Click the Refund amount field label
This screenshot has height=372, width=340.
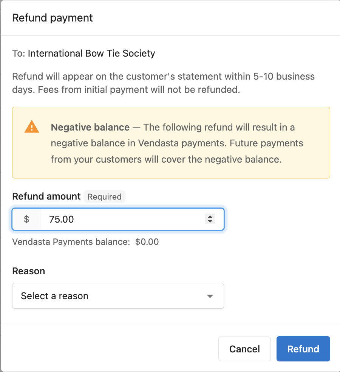tap(46, 197)
